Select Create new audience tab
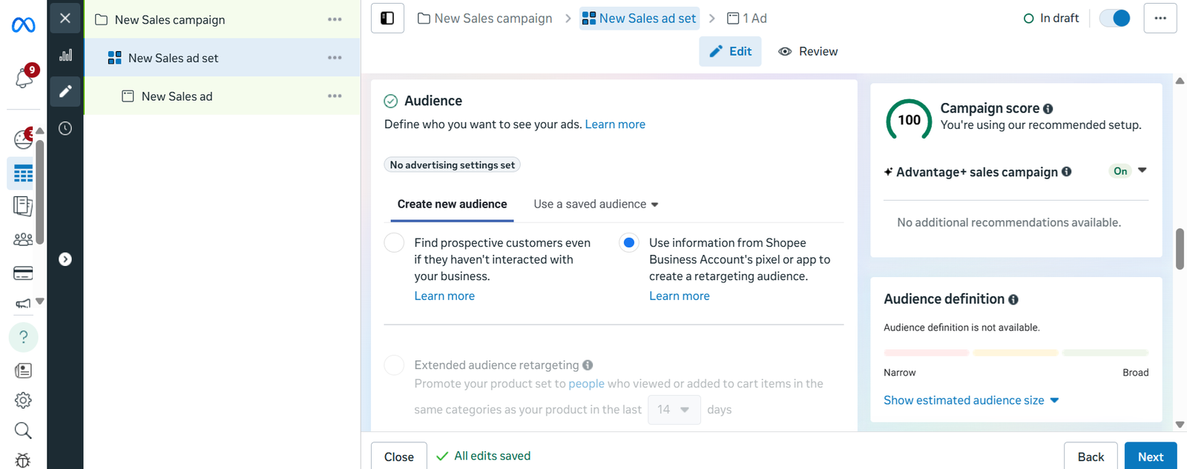The image size is (1187, 469). (452, 204)
